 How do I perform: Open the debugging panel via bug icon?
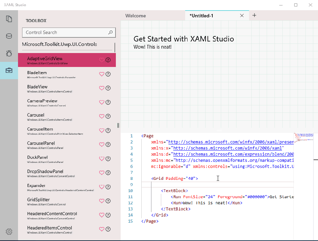[x=9, y=53]
